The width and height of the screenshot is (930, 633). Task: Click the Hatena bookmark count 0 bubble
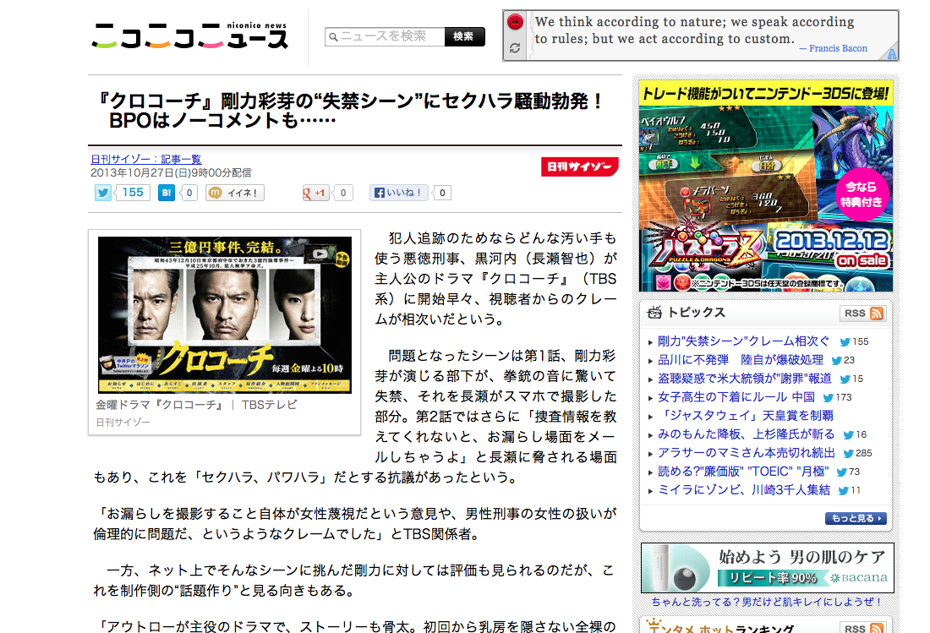189,193
